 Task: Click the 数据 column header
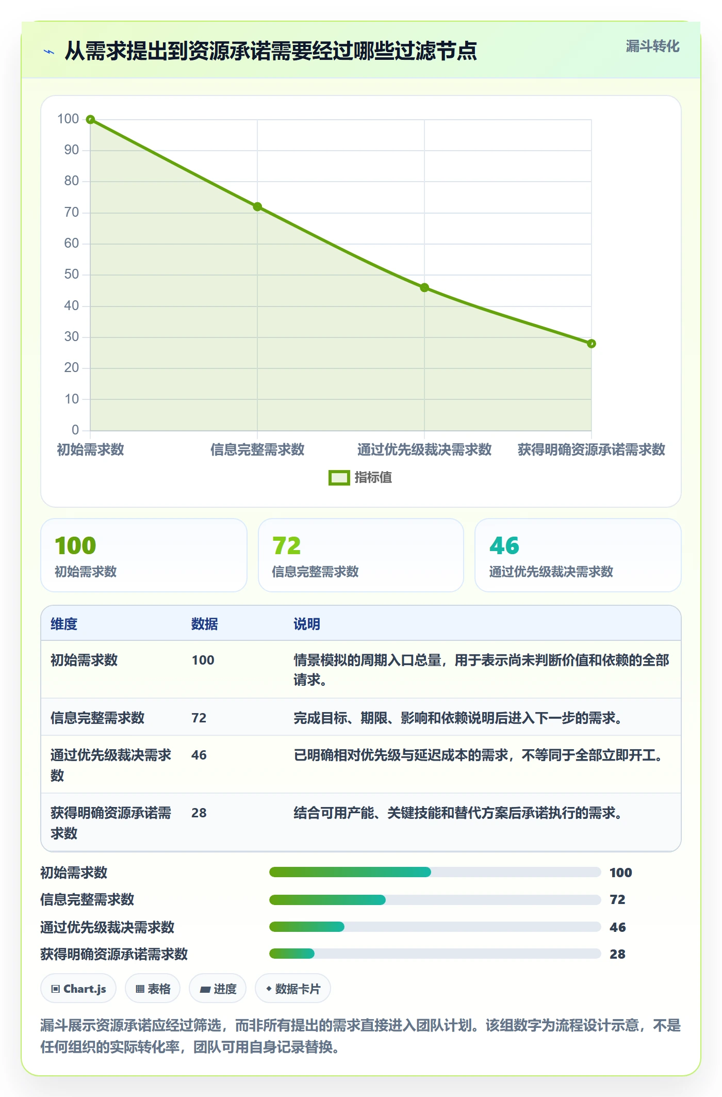click(205, 624)
